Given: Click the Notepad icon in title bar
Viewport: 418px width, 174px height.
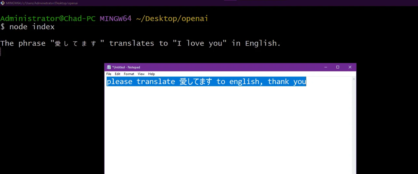Looking at the screenshot, I should (109, 67).
